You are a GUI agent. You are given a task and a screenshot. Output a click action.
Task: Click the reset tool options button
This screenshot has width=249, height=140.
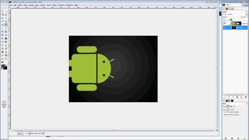(x=245, y=138)
